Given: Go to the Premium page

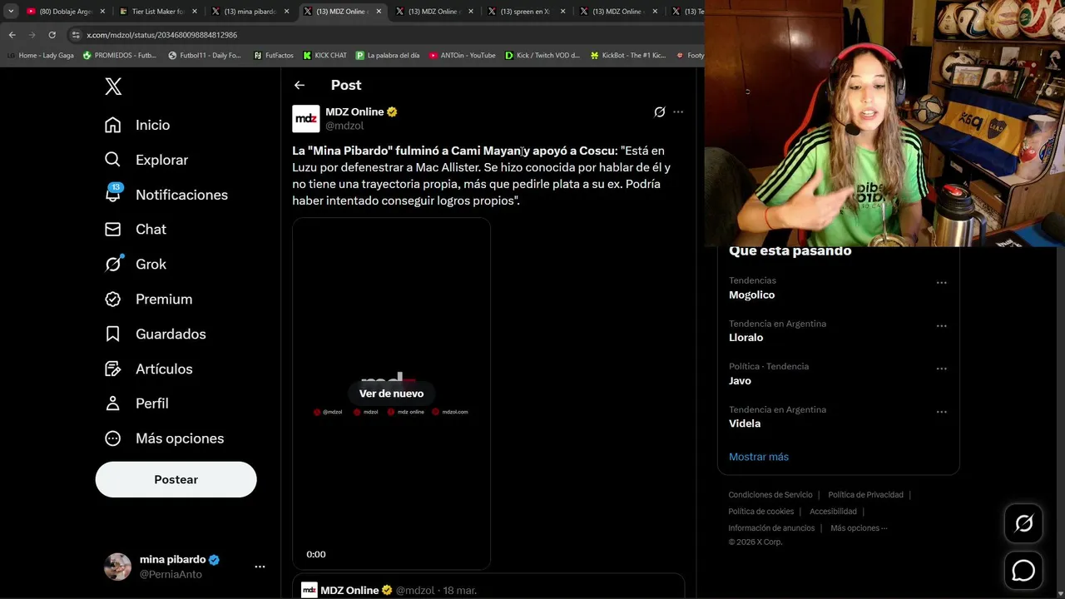Looking at the screenshot, I should 148,299.
